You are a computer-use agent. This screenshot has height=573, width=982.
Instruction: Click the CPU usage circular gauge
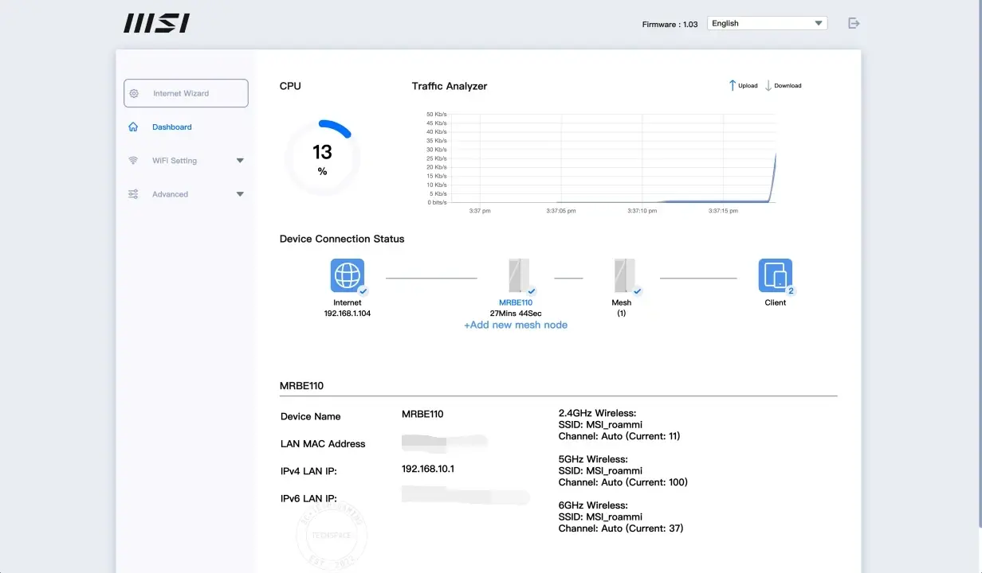coord(322,158)
